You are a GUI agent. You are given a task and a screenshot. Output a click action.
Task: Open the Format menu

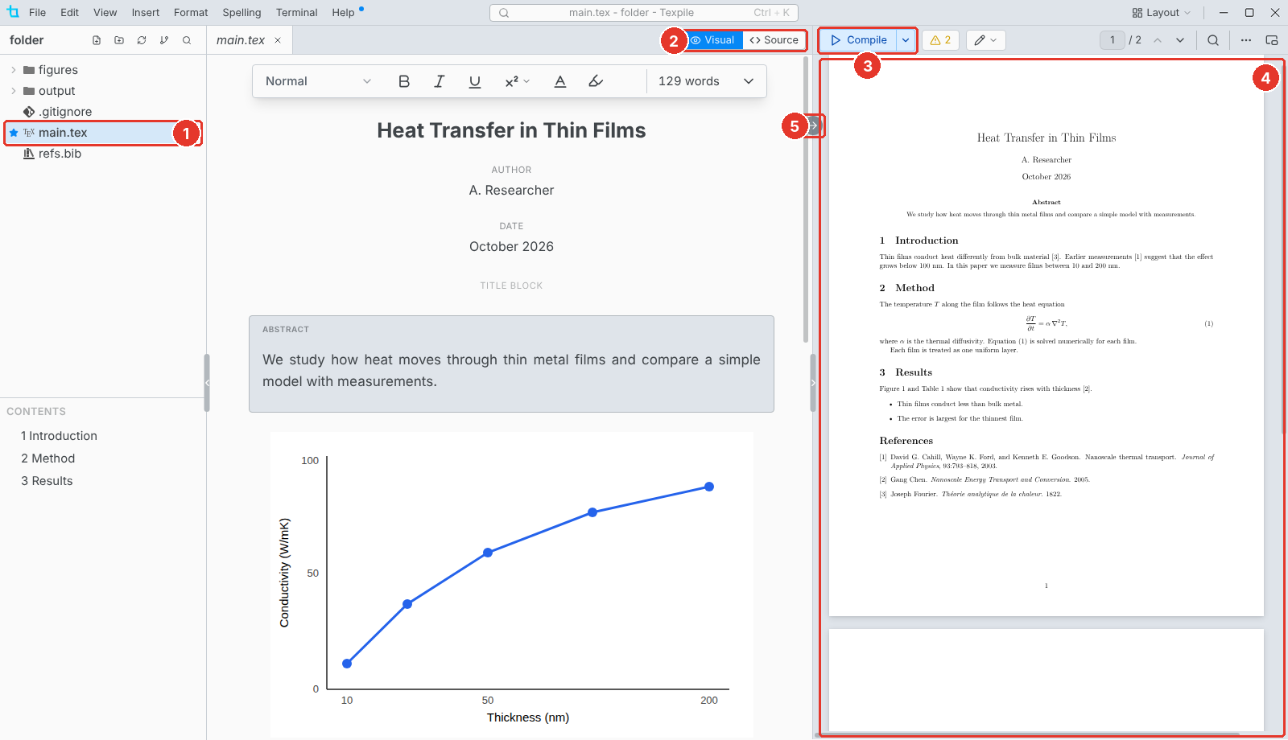point(191,13)
